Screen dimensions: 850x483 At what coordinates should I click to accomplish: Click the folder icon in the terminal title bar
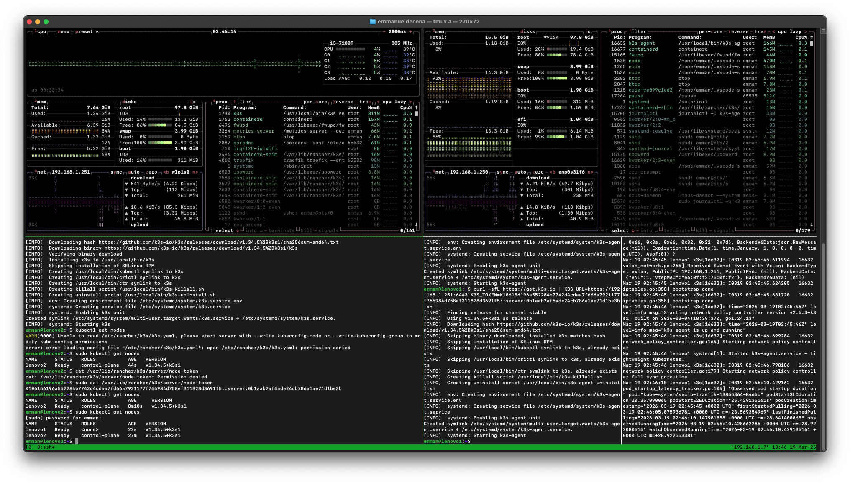pos(372,21)
